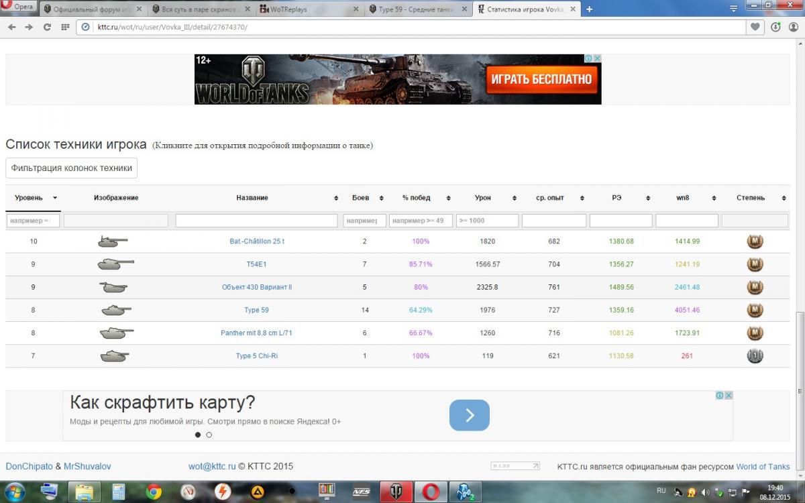The image size is (805, 503).
Task: Click the Уровень filter input field
Action: [34, 221]
